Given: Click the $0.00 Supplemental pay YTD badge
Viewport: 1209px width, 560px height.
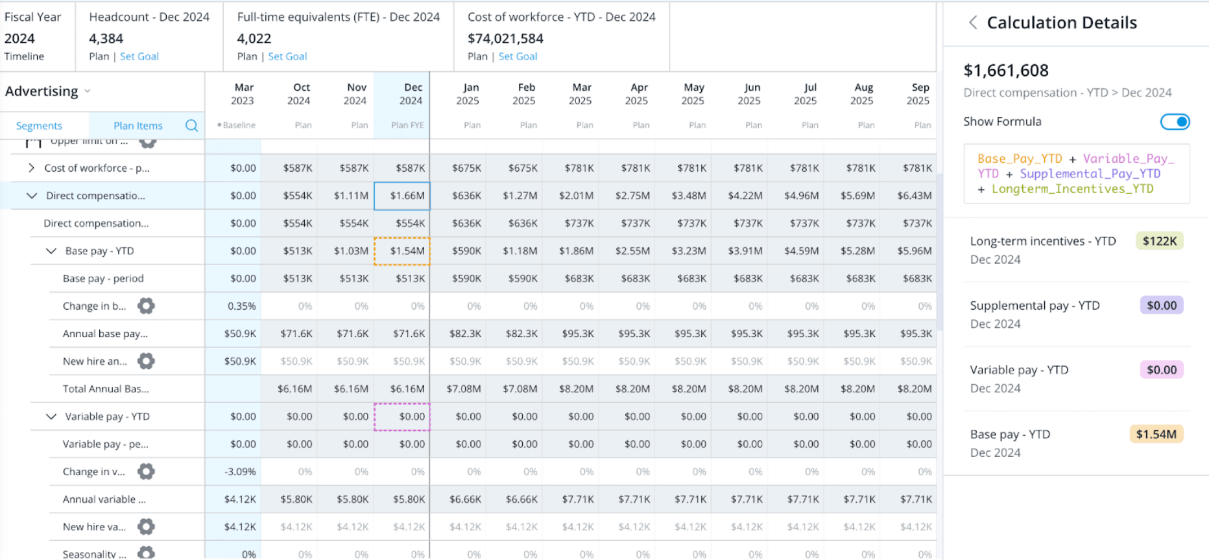Looking at the screenshot, I should coord(1162,305).
